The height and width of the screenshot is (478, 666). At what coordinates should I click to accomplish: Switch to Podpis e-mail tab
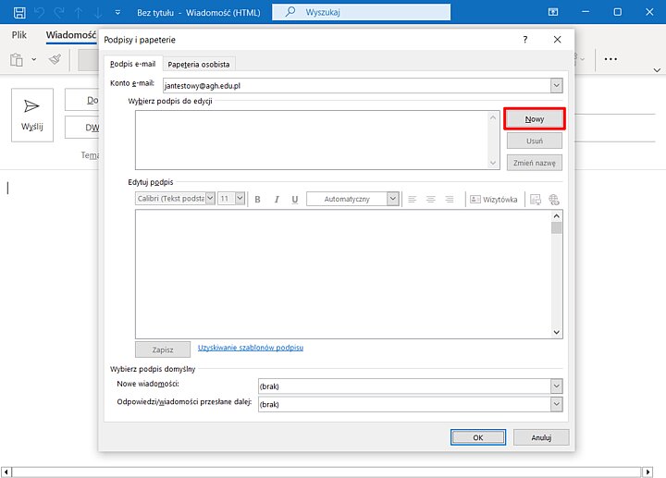tap(133, 64)
